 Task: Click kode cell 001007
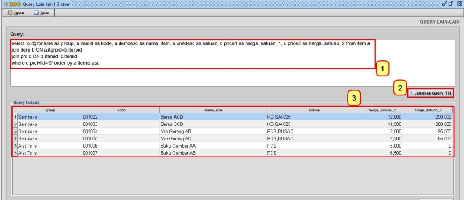coord(121,153)
